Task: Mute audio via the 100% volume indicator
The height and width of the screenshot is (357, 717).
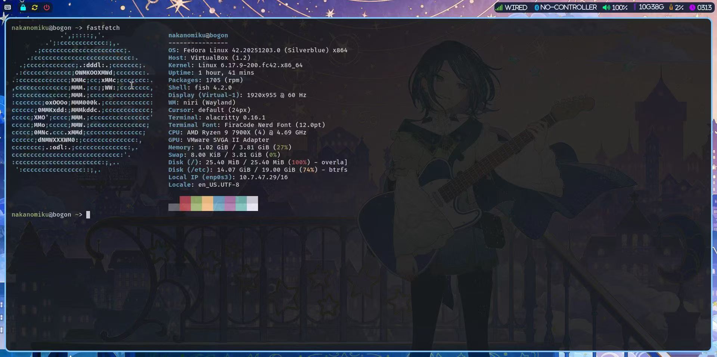Action: pos(615,7)
